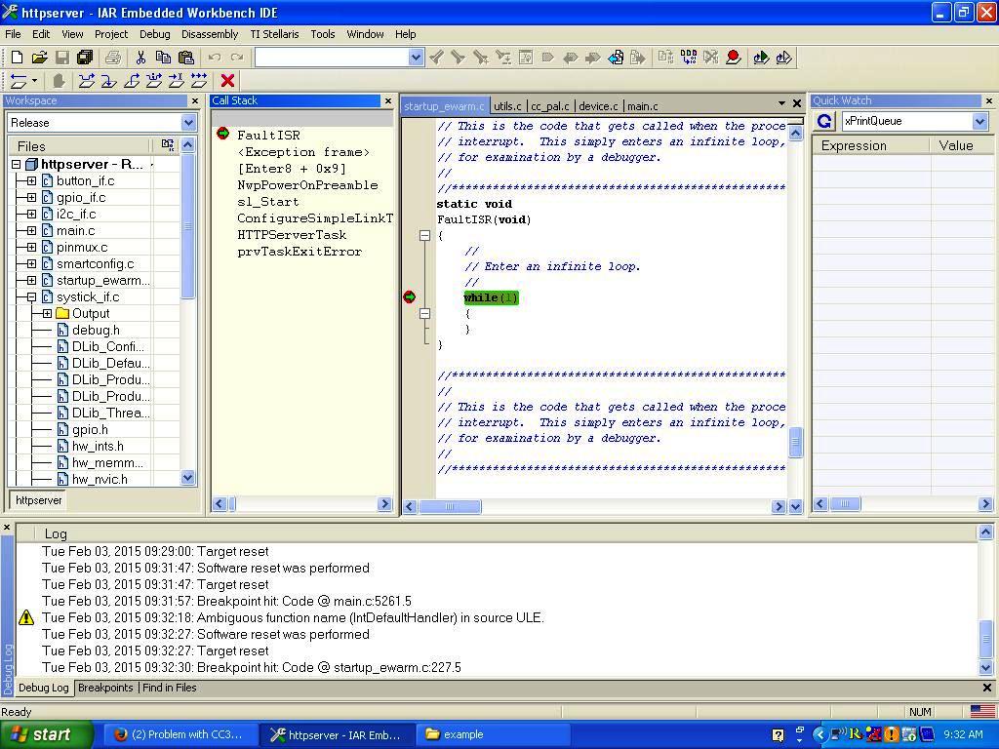Click the Debug without Downloading icon

[783, 58]
